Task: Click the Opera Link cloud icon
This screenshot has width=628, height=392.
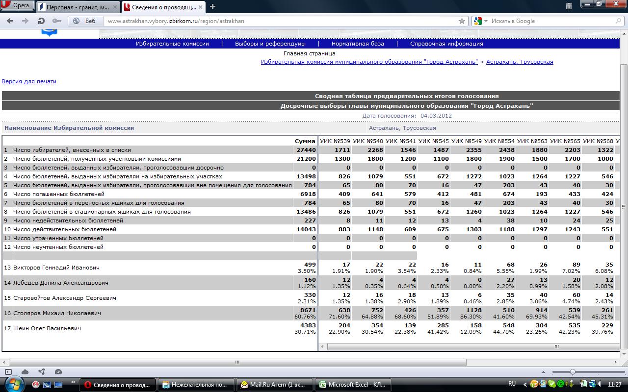Action: coord(25,372)
